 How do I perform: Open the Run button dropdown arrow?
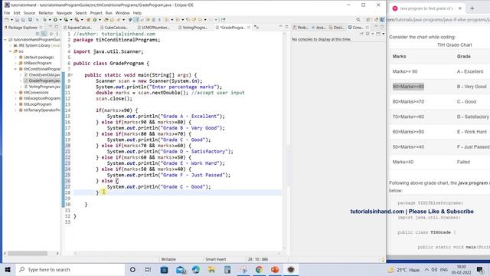click(x=60, y=20)
